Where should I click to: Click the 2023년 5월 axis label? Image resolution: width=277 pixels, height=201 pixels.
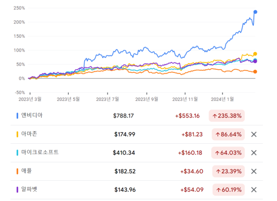[68, 100]
